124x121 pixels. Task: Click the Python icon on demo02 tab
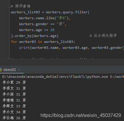click(1, 70)
